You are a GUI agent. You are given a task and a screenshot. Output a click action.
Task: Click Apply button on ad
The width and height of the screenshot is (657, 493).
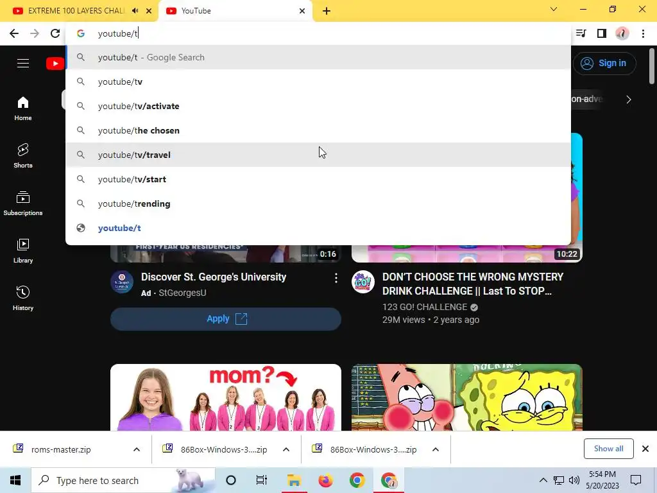[x=226, y=319]
